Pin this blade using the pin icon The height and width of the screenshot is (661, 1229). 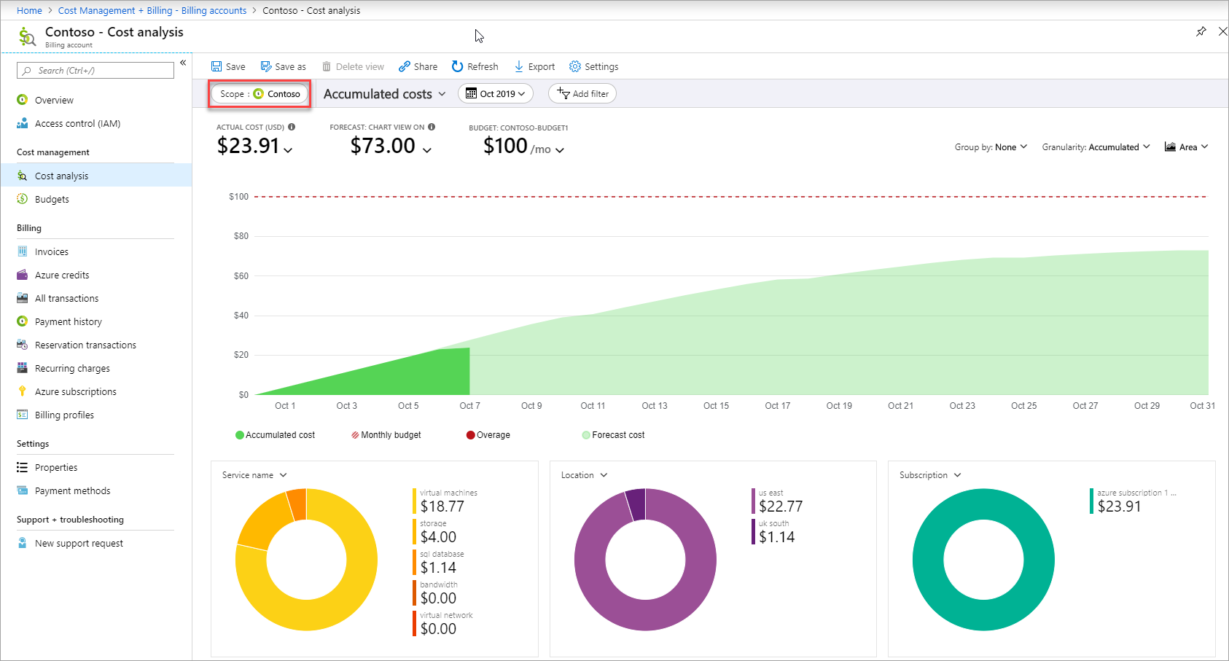[1201, 31]
